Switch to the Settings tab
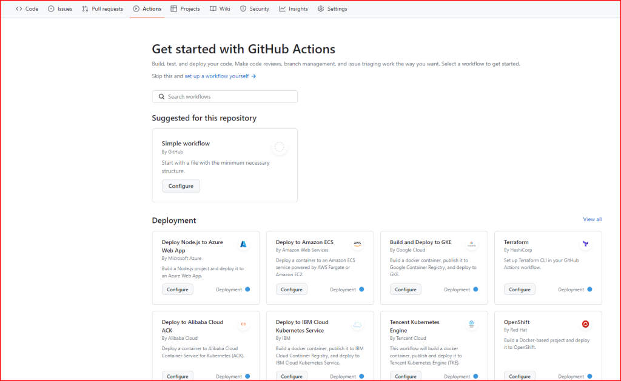Image resolution: width=621 pixels, height=381 pixels. coord(332,8)
